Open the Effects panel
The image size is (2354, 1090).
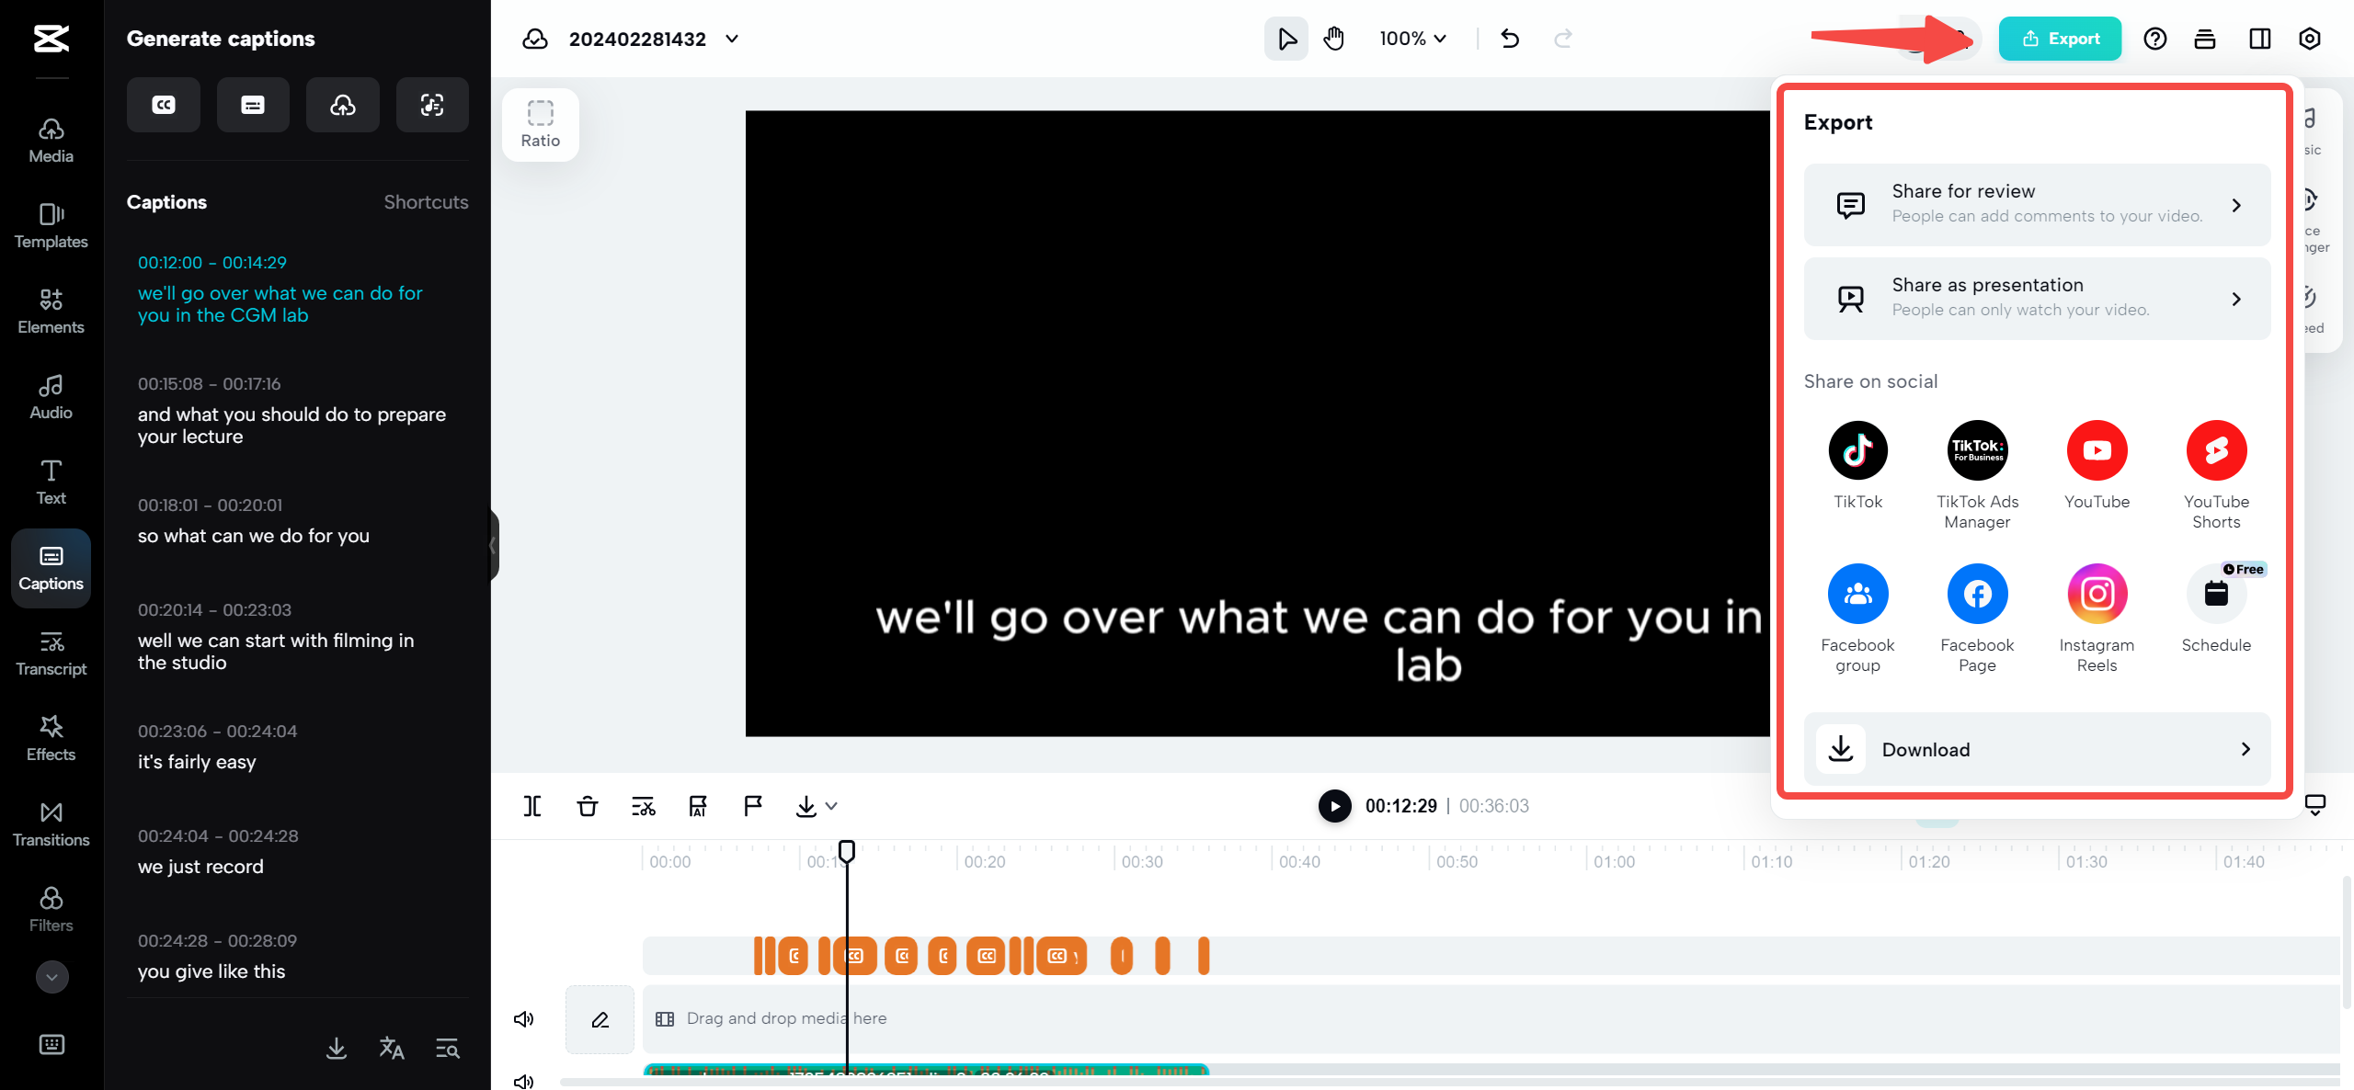coord(51,738)
